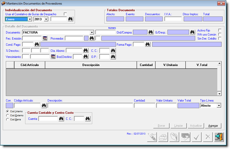Click the Bod.Destino input field

(x=78, y=57)
